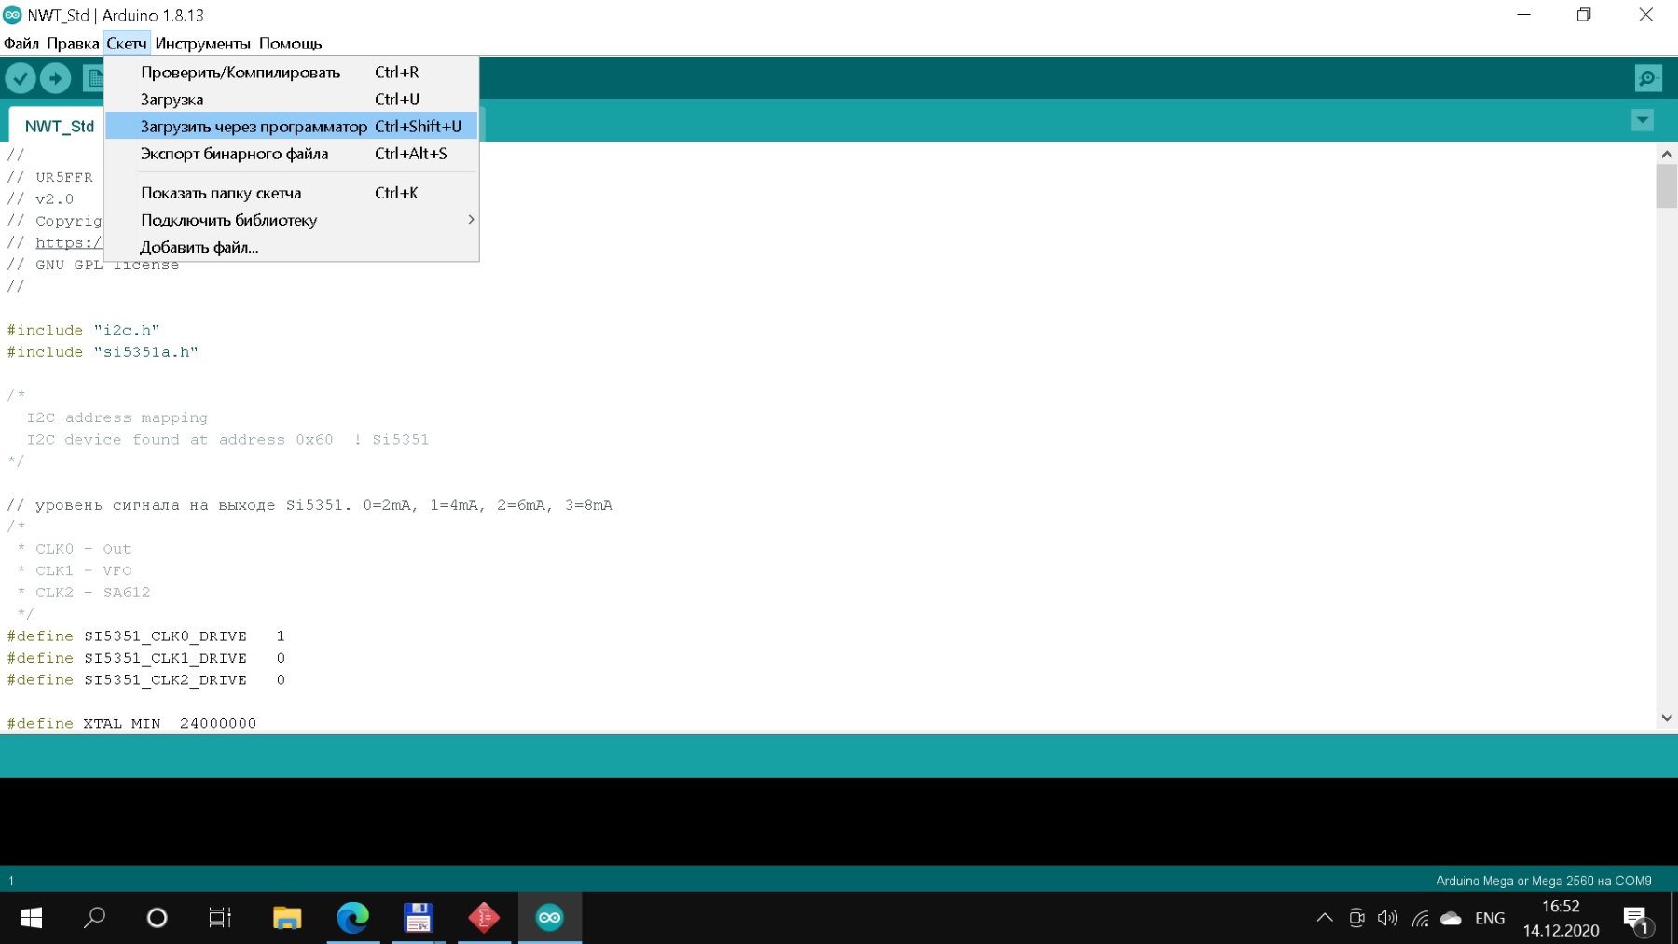
Task: Open the Правка menu
Action: click(73, 44)
